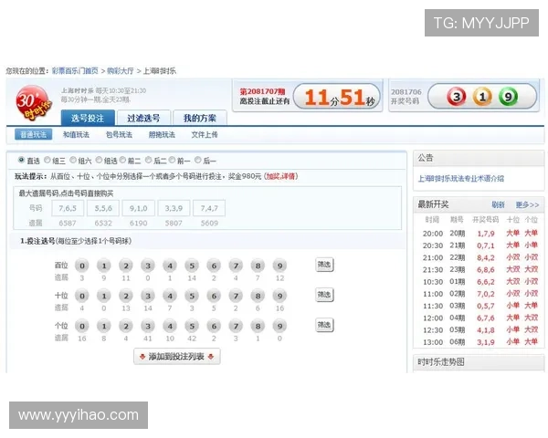This screenshot has height=438, width=548.
Task: Click 刷新 in latest draws panel
Action: click(x=498, y=204)
